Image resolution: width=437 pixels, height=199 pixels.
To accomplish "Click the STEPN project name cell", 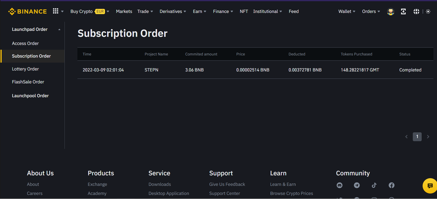I will (152, 70).
